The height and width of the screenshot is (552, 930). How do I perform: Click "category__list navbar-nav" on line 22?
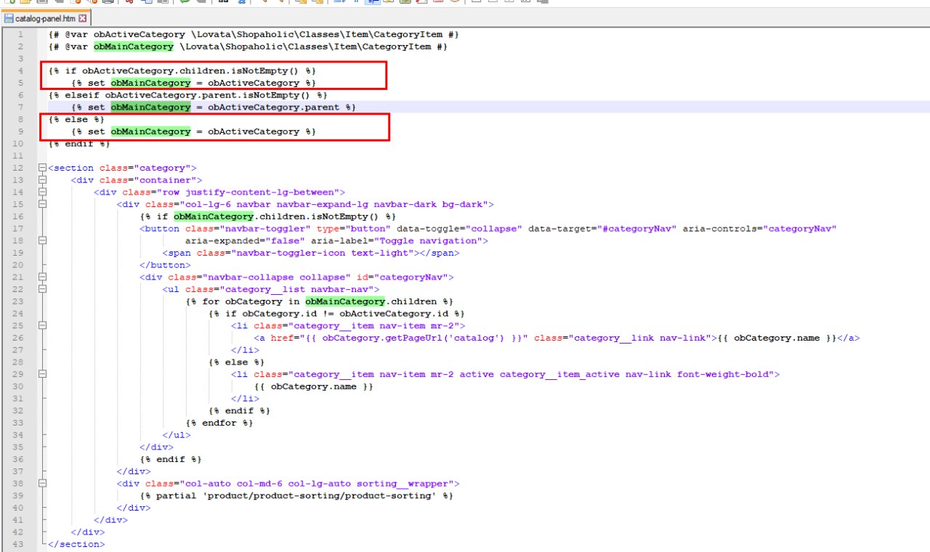(x=299, y=289)
